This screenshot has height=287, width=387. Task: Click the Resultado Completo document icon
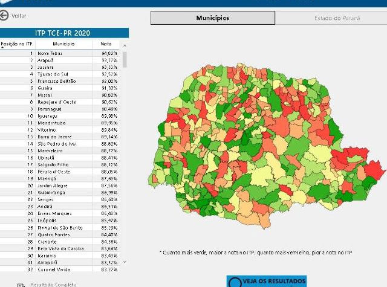(20, 284)
